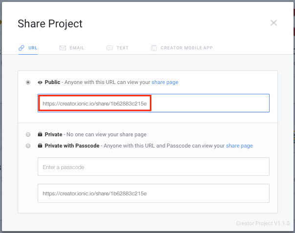Click the Private with Passcode label
The image size is (295, 233).
pyautogui.click(x=72, y=146)
